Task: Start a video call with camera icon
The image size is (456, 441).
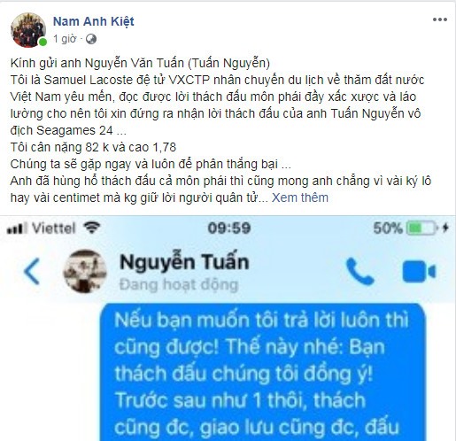Action: tap(419, 272)
